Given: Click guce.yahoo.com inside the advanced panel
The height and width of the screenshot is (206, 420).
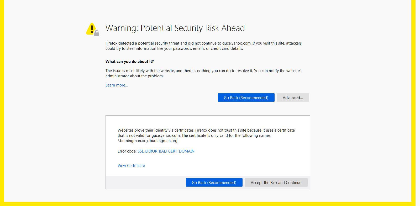Looking at the screenshot, I should pyautogui.click(x=166, y=135).
